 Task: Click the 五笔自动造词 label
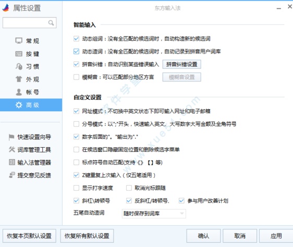[x=89, y=213]
